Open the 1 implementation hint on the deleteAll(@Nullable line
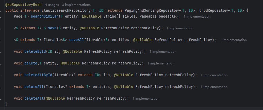Viewport: 263px width, 110px height. 146,99
